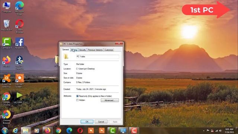
Task: Open the media player taskbar icon
Action: coord(36,131)
